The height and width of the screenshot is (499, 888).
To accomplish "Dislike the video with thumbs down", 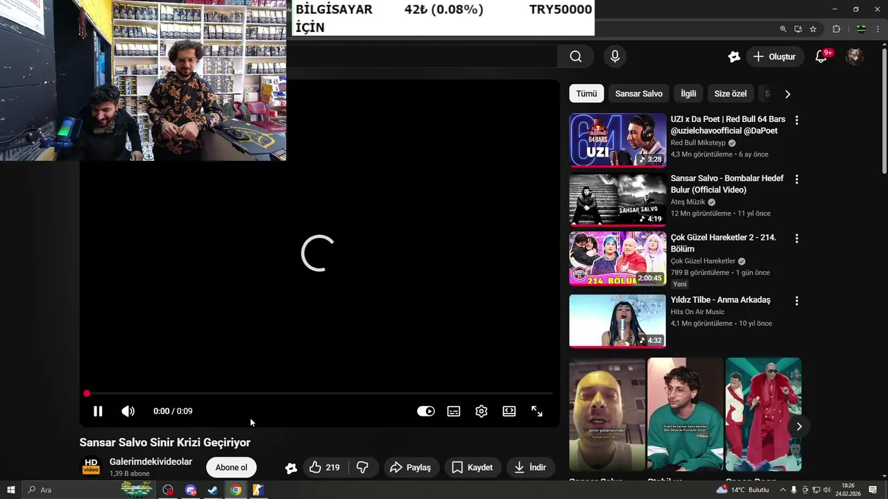I will (x=362, y=467).
